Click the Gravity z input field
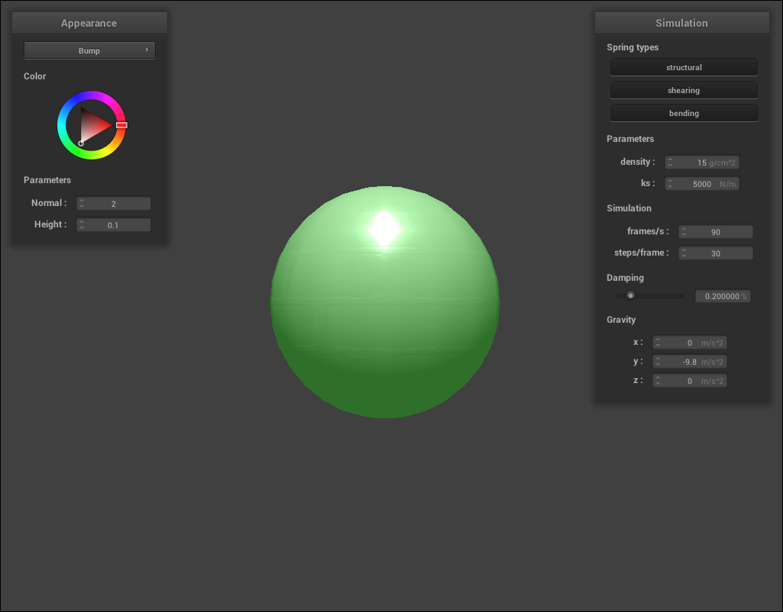This screenshot has width=783, height=612. point(690,381)
